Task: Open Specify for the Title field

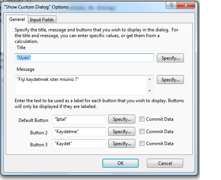Action: [170, 58]
